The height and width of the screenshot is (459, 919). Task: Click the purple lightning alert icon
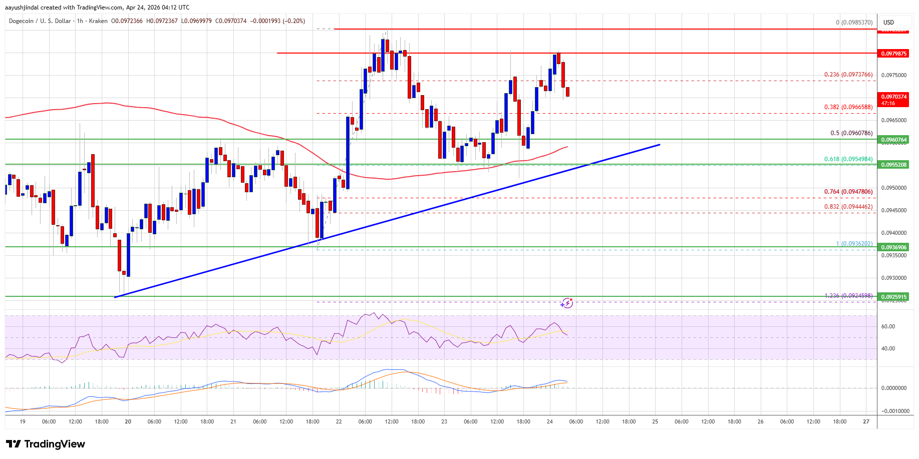pos(566,303)
